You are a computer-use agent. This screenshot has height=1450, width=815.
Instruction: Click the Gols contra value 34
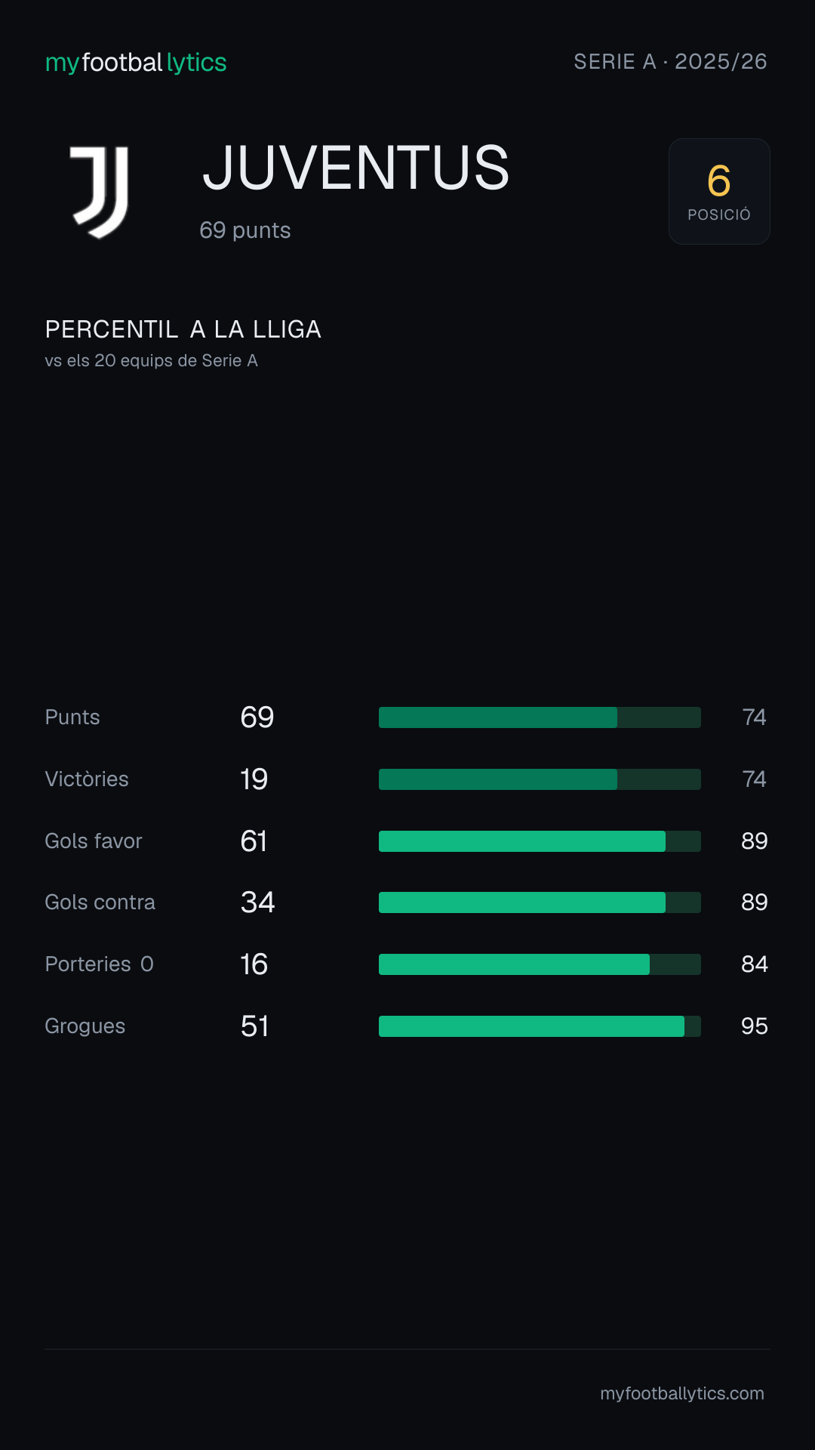tap(258, 902)
